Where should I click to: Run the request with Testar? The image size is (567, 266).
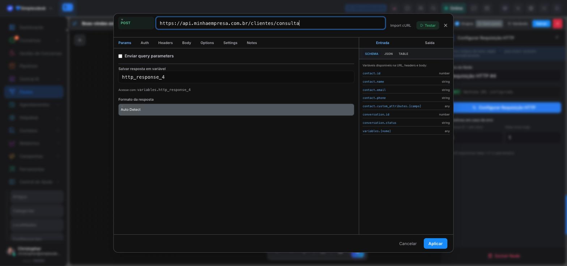click(x=427, y=25)
